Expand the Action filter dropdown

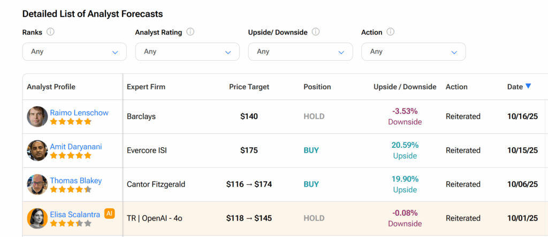(x=413, y=52)
